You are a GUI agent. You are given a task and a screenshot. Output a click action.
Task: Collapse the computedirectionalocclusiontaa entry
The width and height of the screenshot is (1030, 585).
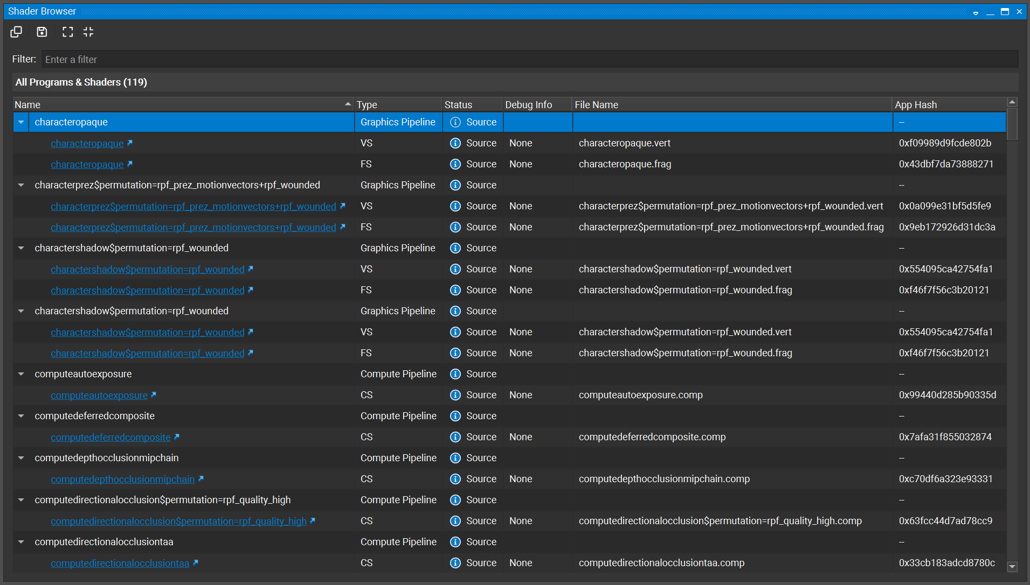[x=21, y=542]
